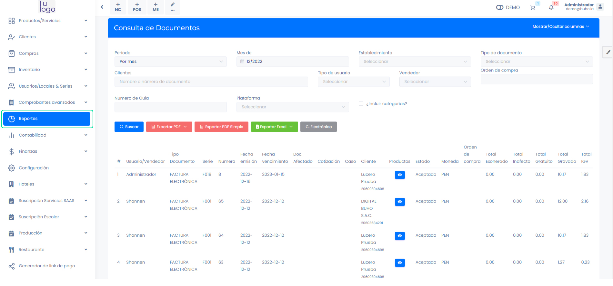Open the Establecimiento selector
613x286 pixels.
pyautogui.click(x=415, y=62)
